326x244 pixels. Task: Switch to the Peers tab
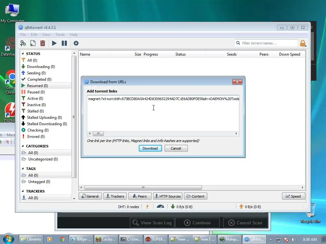click(140, 196)
